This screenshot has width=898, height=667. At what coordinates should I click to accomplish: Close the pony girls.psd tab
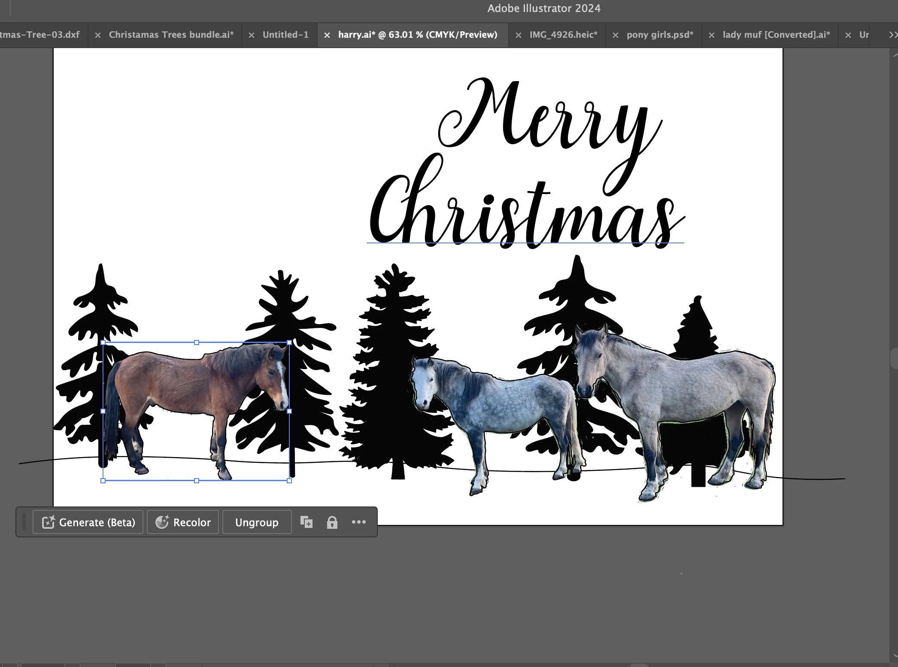pos(616,35)
